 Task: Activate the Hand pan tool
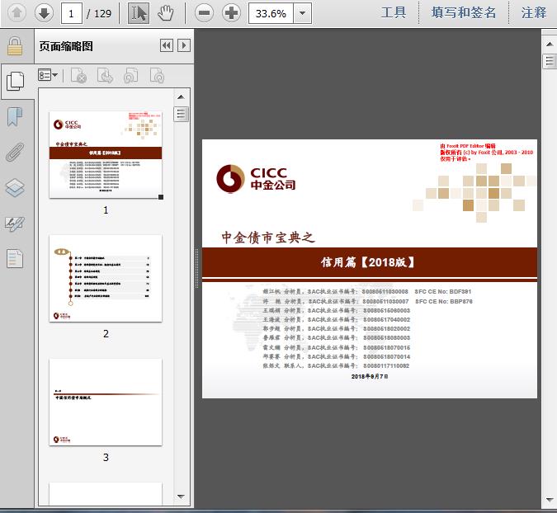[x=166, y=13]
